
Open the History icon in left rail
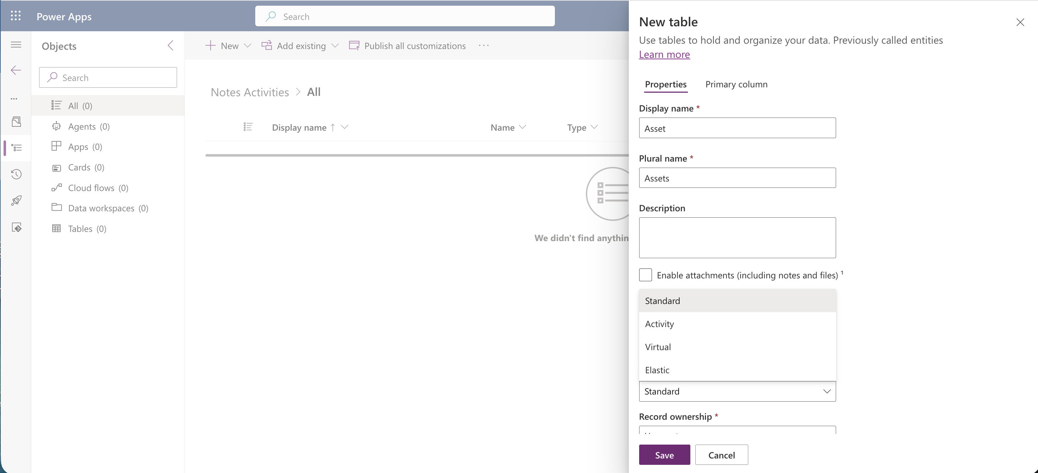coord(16,174)
